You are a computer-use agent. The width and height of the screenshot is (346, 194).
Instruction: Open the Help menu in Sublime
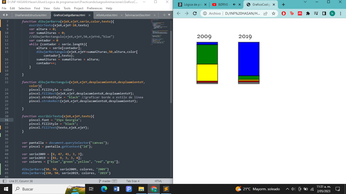tap(109, 8)
